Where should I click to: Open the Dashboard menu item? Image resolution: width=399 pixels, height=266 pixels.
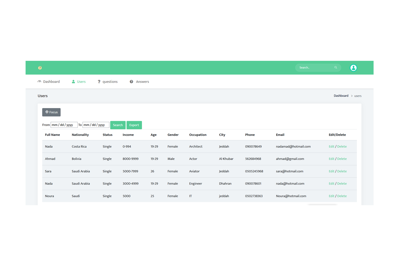click(x=51, y=82)
